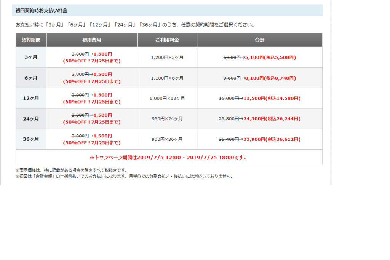Click the 合計 column header
The image size is (390, 260).
point(260,40)
